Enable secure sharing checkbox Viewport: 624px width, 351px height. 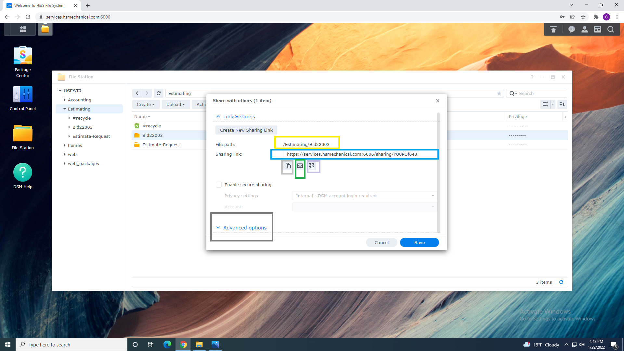pyautogui.click(x=219, y=185)
